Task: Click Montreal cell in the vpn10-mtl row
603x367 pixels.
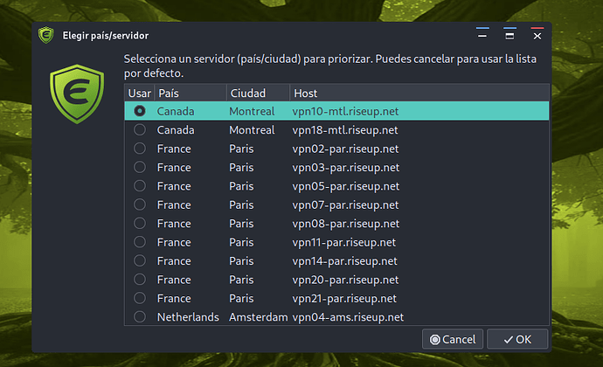Action: coord(252,111)
